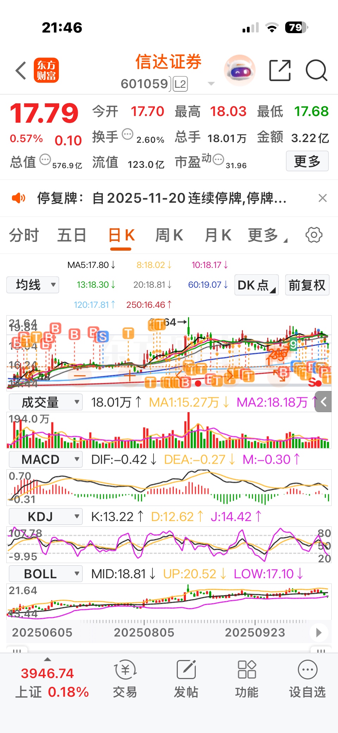
Task: Tap the 21:46 clock
Action: tap(62, 28)
